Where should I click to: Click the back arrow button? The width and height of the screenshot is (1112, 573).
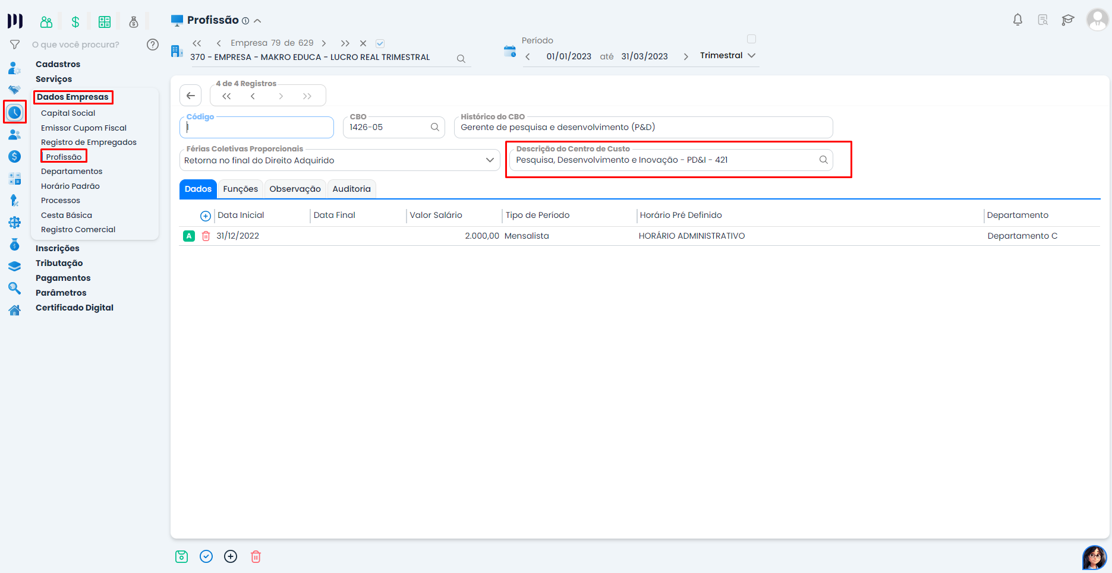coord(191,96)
